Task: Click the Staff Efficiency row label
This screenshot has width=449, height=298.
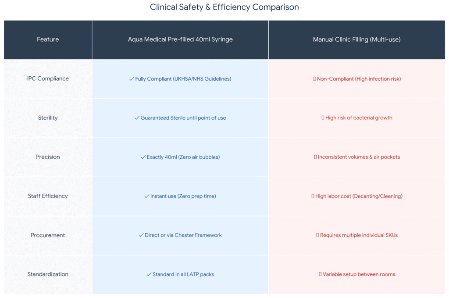Action: pos(48,196)
